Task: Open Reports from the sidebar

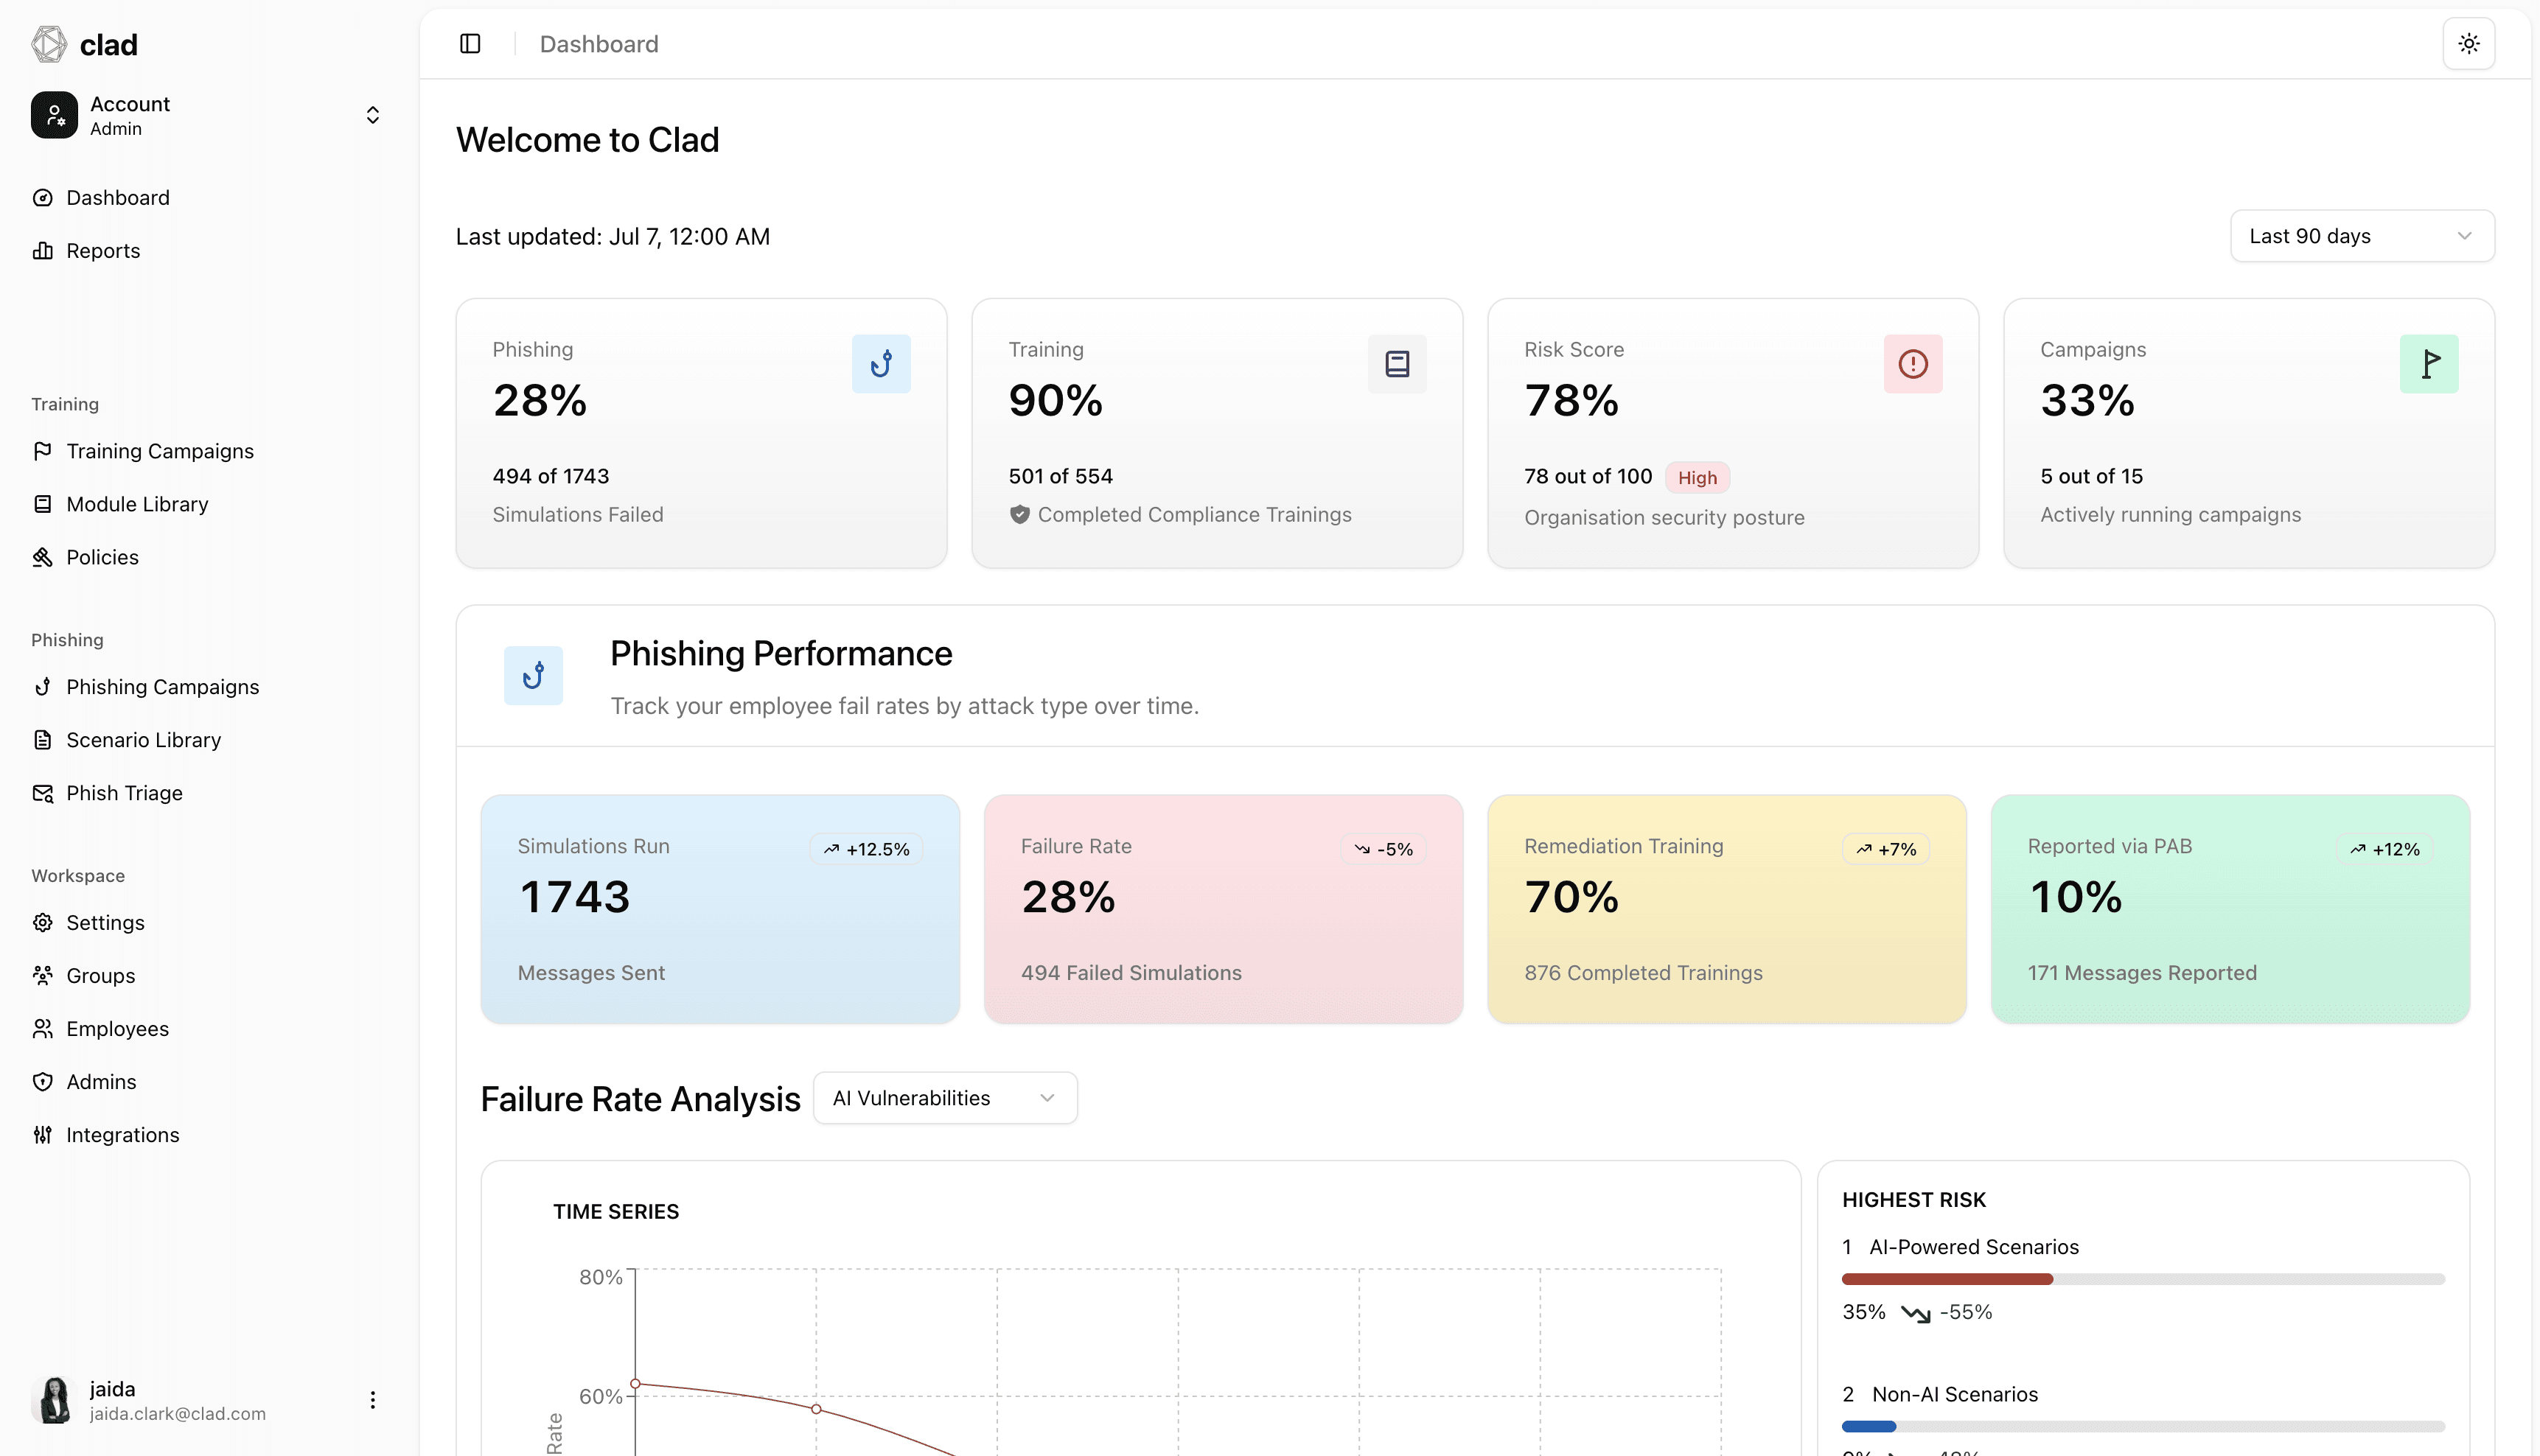Action: [x=206, y=251]
